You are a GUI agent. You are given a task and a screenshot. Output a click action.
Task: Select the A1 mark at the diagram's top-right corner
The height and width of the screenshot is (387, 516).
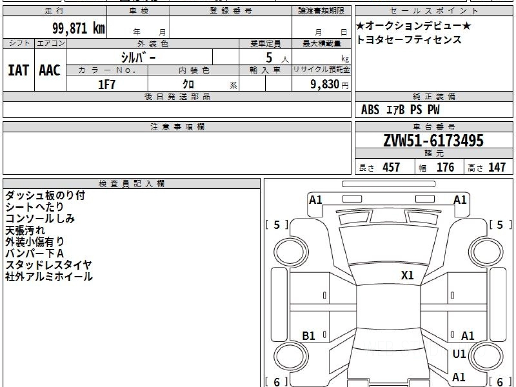coord(460,200)
